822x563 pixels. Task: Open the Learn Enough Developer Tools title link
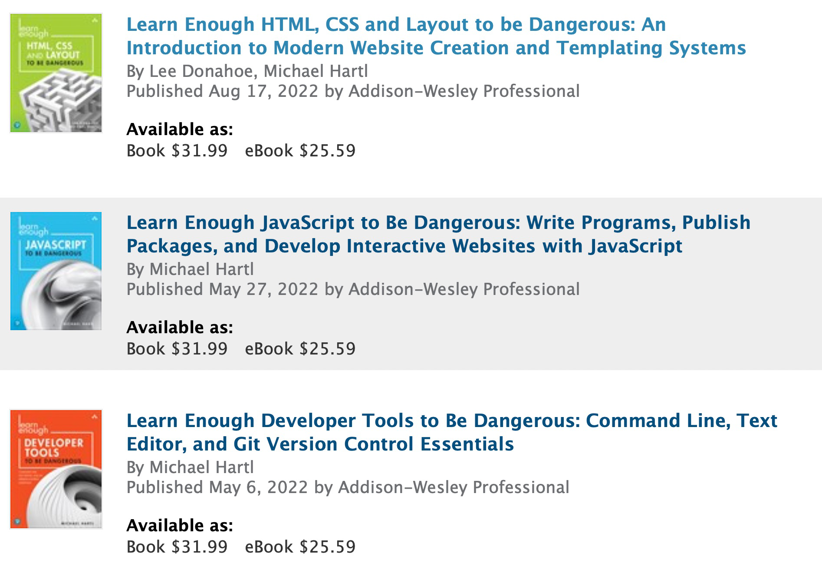click(451, 432)
